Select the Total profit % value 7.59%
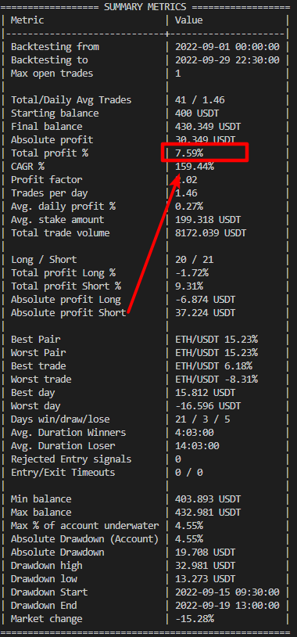Viewport: 297px width, 637px height. pyautogui.click(x=188, y=153)
